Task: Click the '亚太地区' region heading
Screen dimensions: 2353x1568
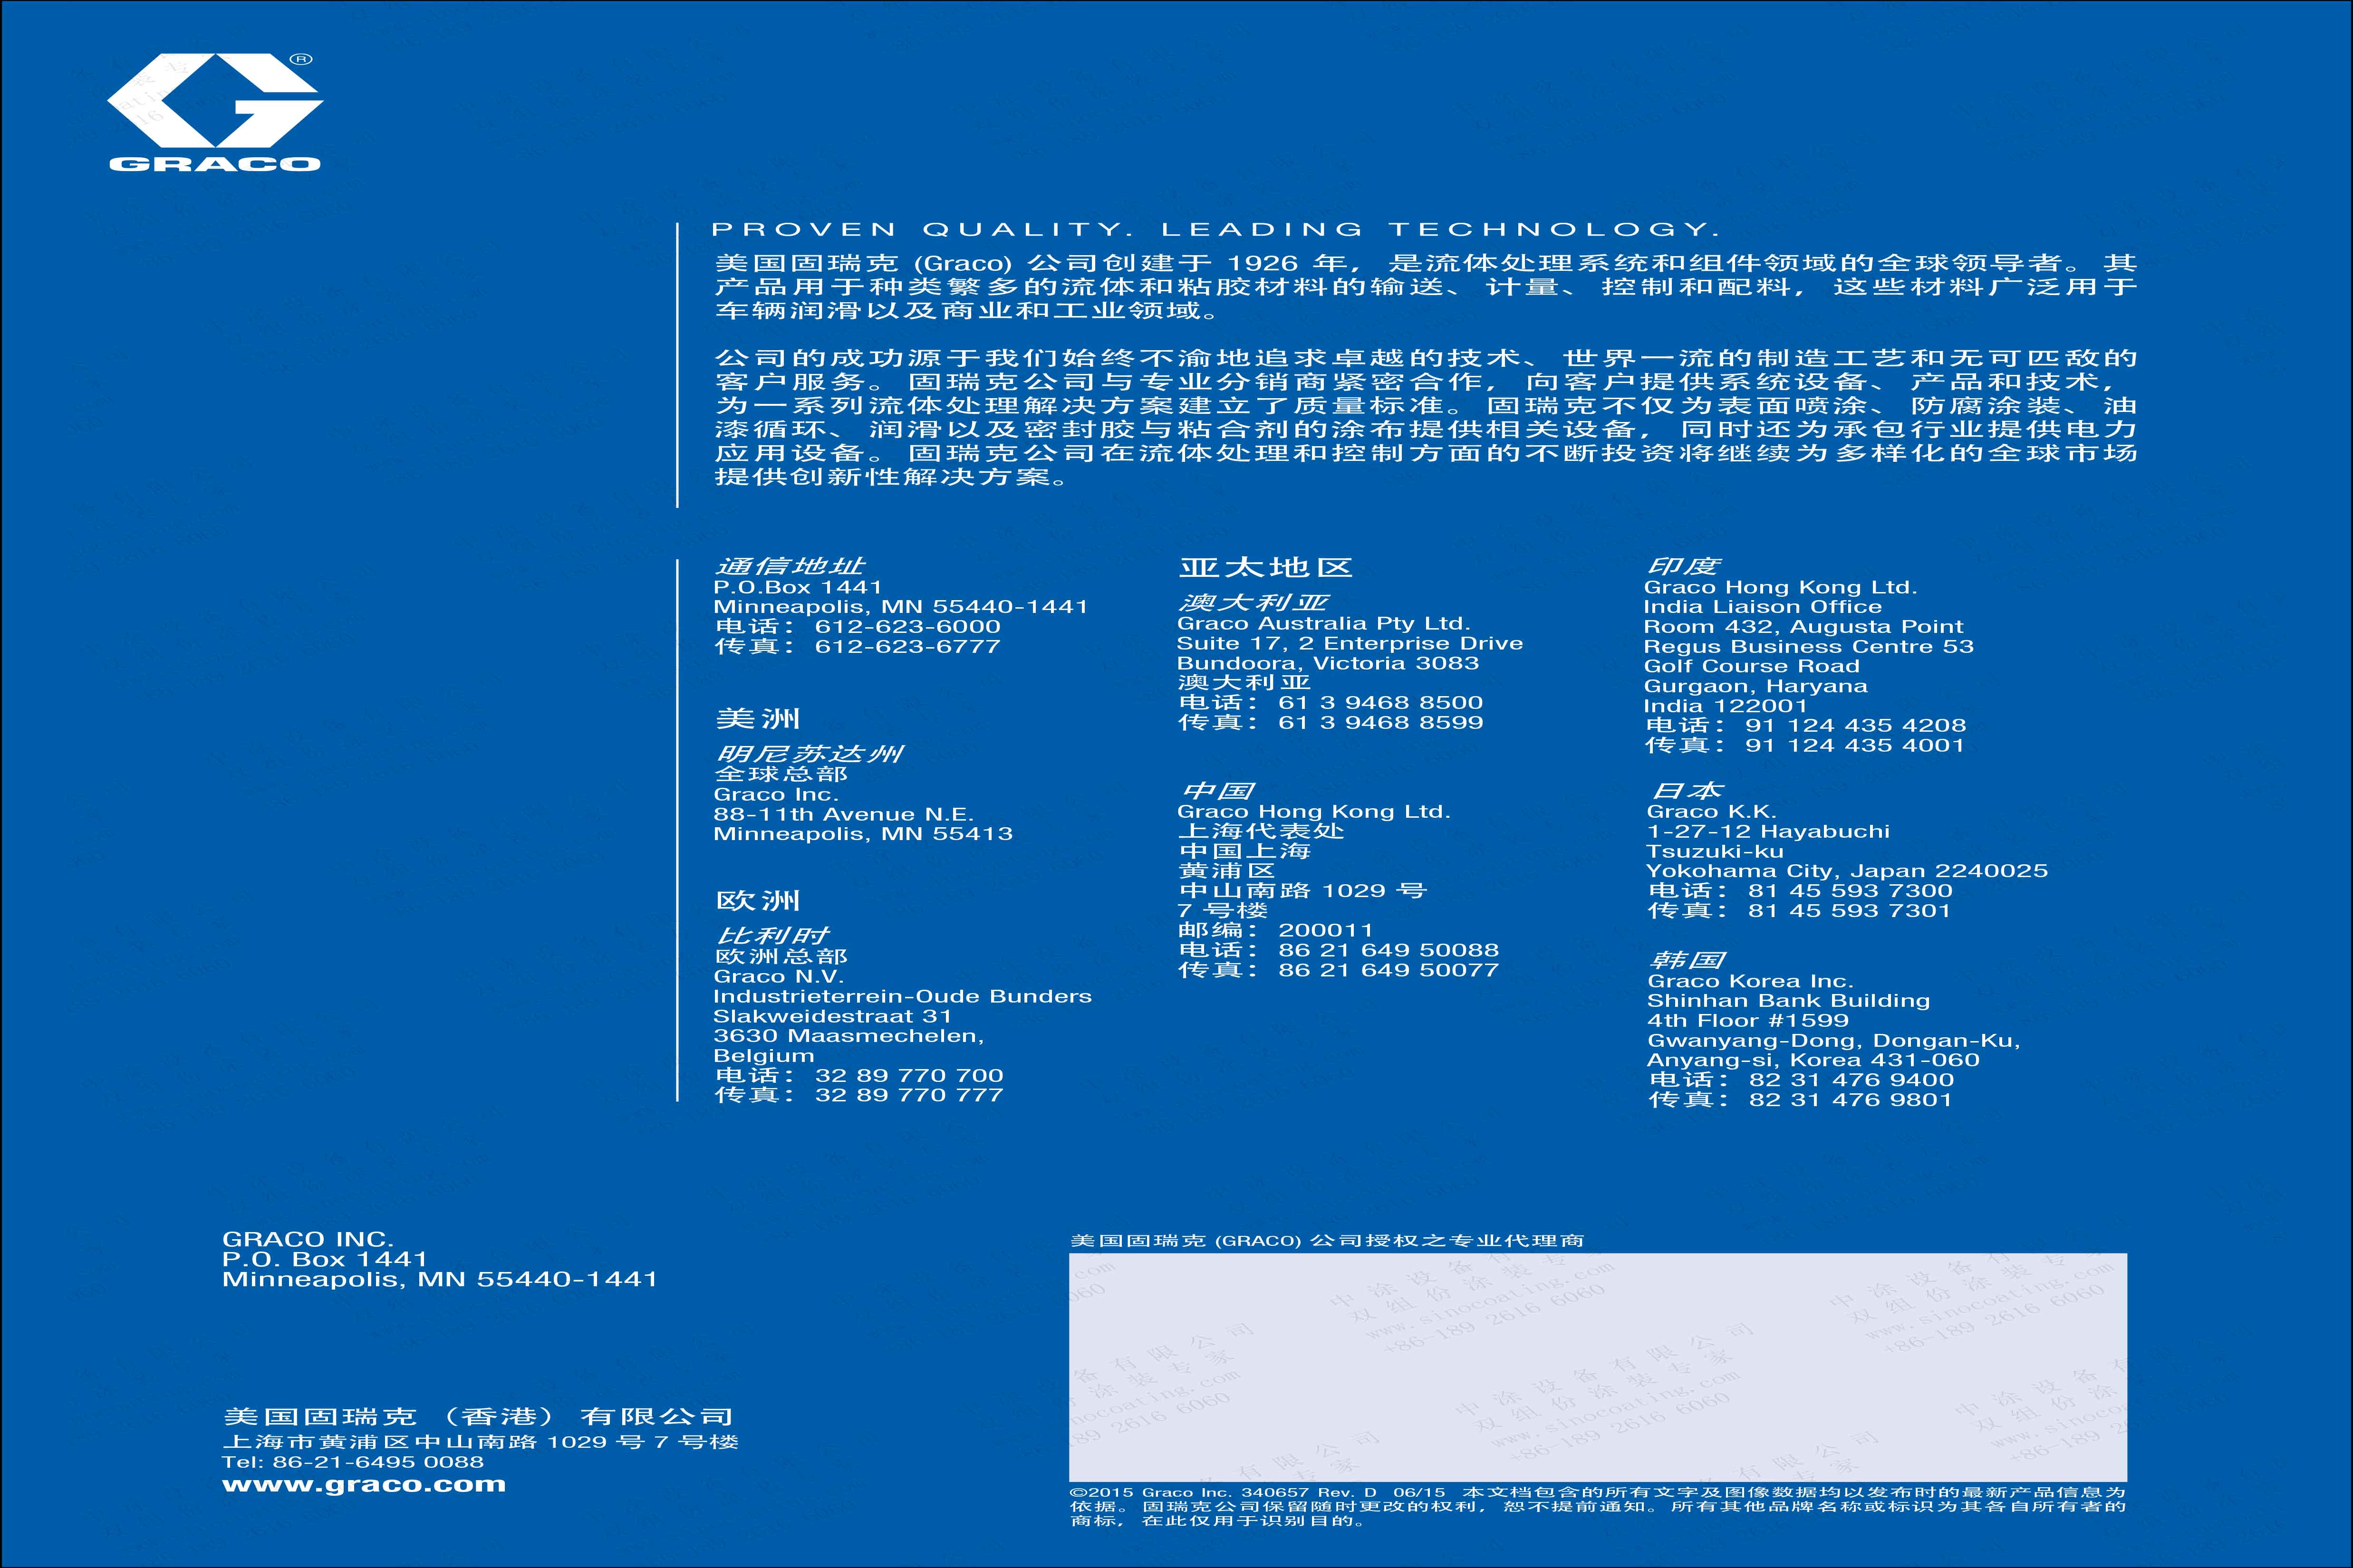Action: pos(1265,567)
